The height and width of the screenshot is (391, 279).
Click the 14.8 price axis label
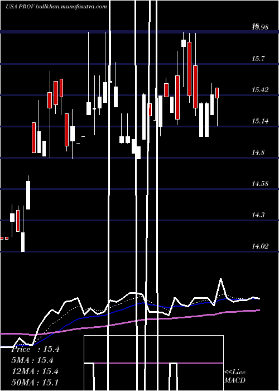point(258,152)
